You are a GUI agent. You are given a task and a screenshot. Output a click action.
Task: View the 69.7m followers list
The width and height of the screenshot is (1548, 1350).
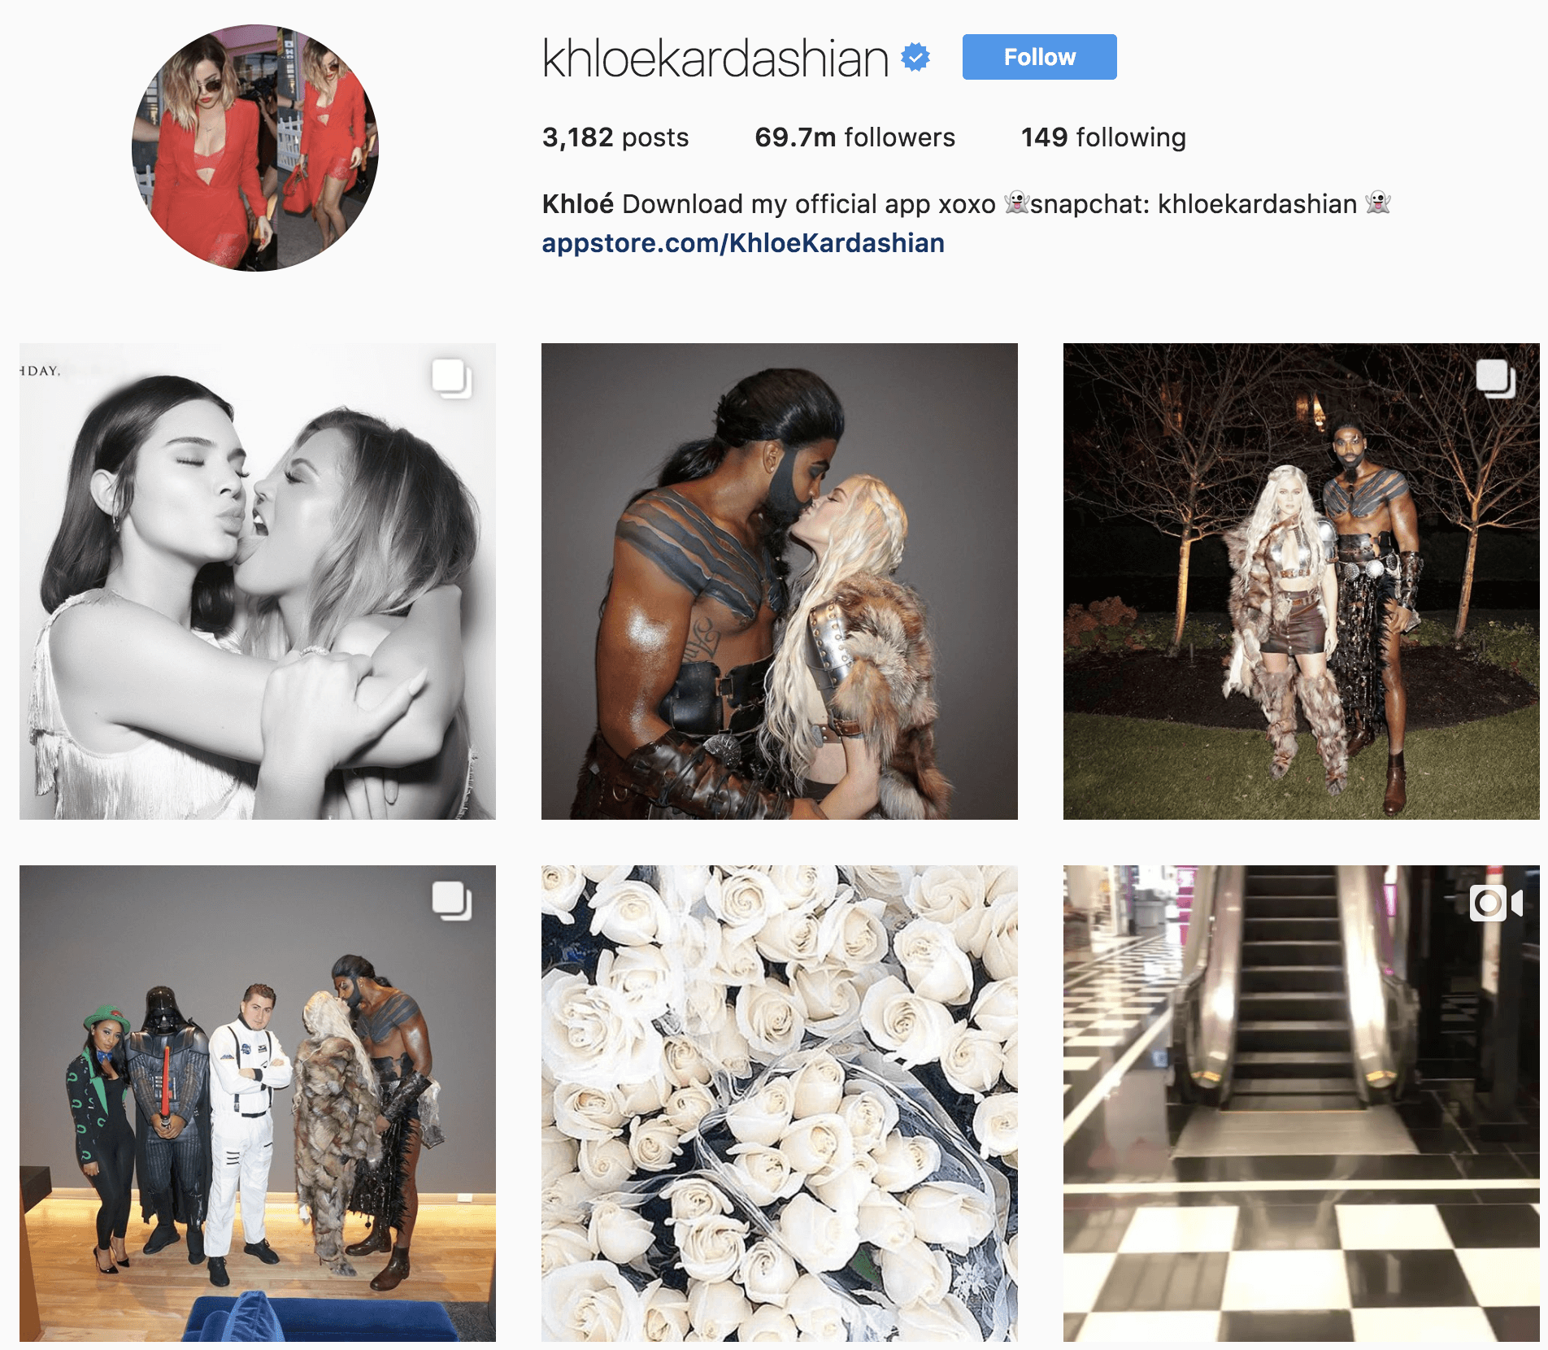pos(854,137)
